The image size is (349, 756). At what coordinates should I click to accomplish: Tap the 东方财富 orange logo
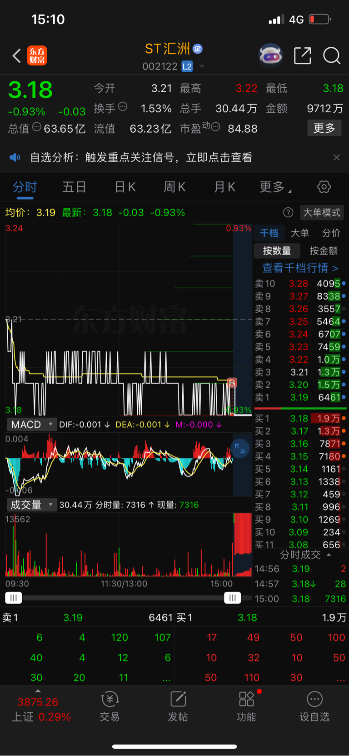pos(37,55)
